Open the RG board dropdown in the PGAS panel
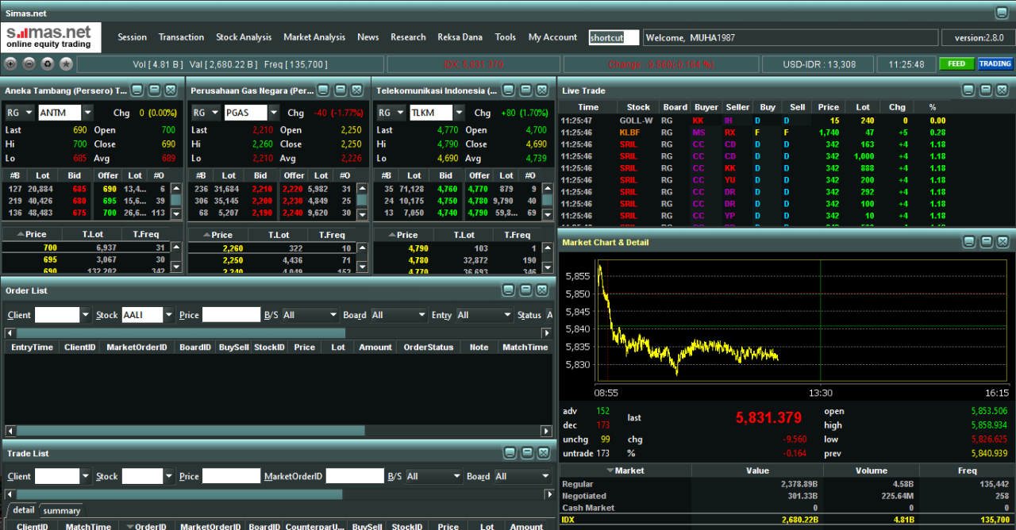This screenshot has width=1016, height=530. pos(214,113)
